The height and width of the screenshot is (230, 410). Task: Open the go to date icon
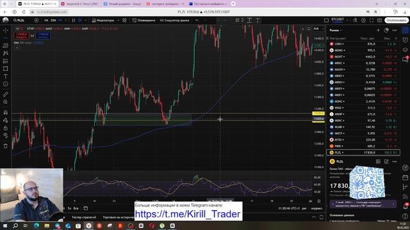click(85, 208)
